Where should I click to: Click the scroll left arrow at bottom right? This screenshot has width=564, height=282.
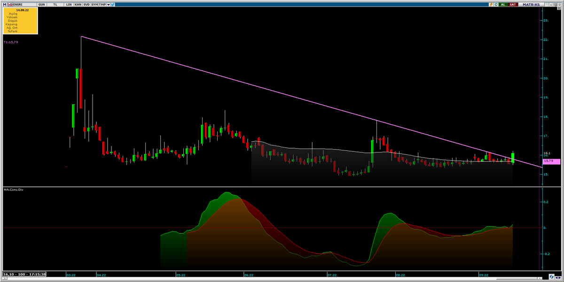coord(556,278)
